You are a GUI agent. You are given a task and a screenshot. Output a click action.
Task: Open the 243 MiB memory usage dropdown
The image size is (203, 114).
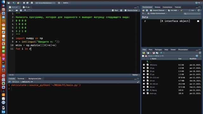point(174,10)
